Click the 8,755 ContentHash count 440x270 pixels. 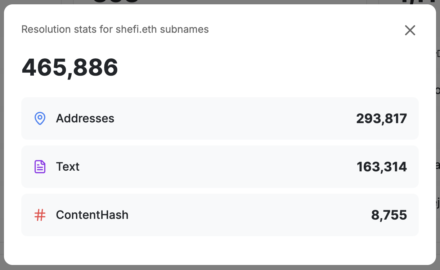click(x=389, y=215)
